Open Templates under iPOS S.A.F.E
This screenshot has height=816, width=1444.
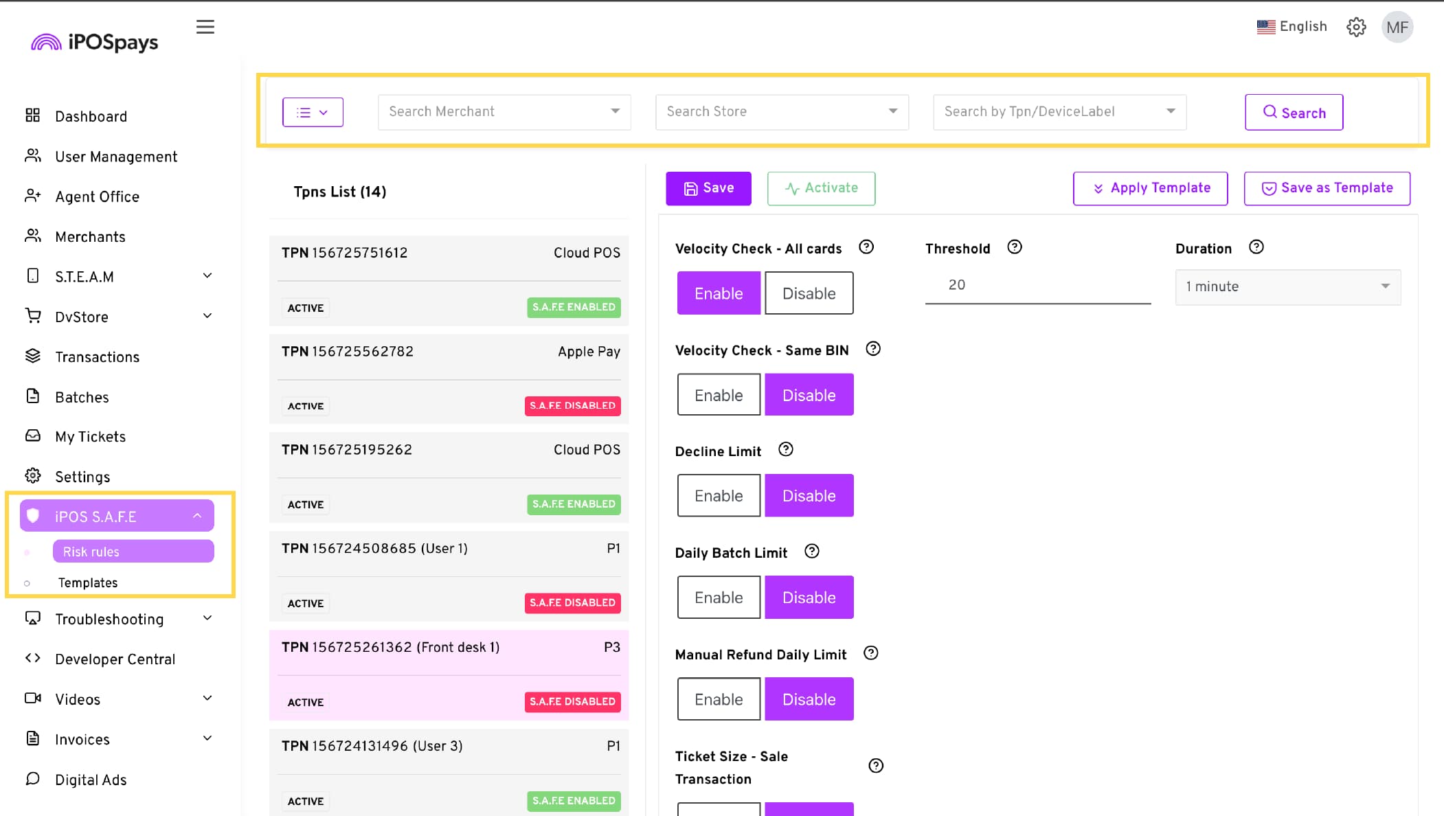(88, 582)
